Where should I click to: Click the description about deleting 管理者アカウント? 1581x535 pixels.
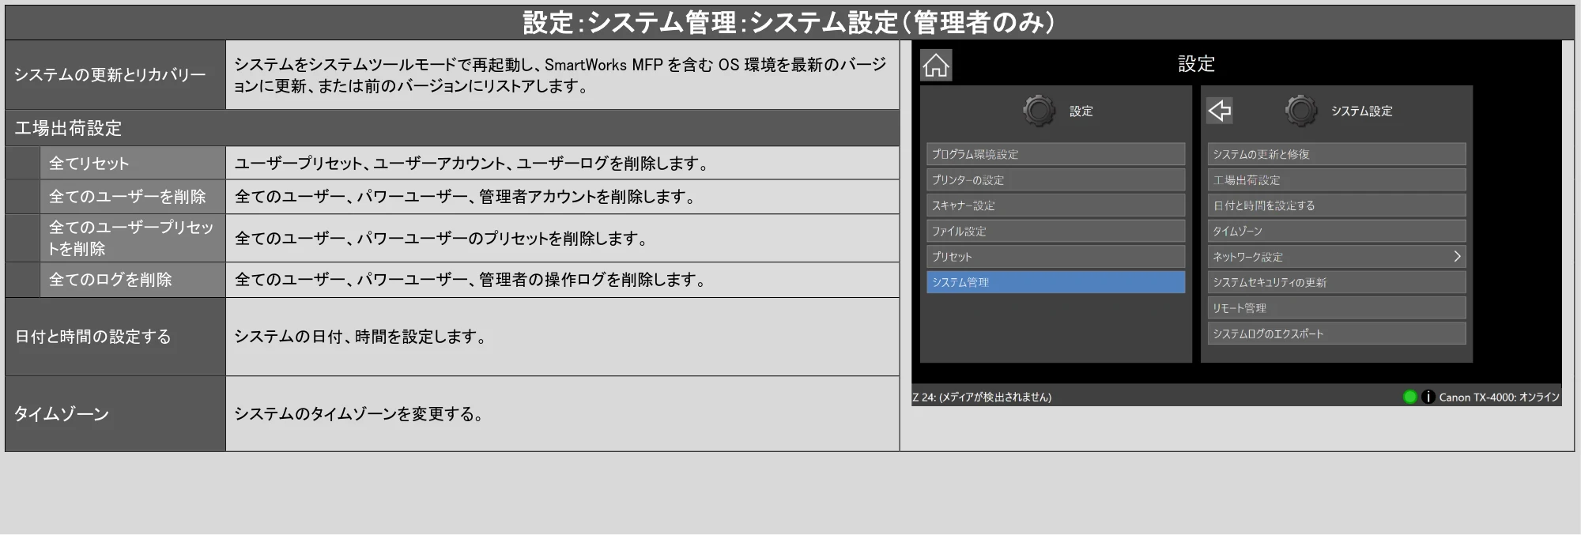[x=466, y=197]
